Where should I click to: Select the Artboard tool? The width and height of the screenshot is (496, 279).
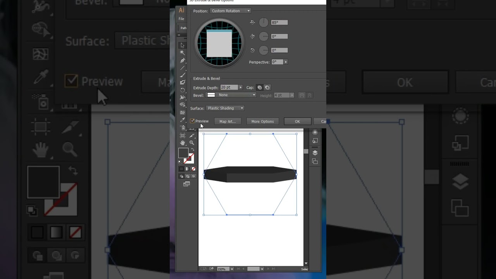pos(183,135)
